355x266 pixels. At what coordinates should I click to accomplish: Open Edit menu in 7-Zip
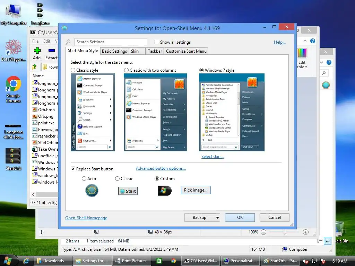point(47,41)
